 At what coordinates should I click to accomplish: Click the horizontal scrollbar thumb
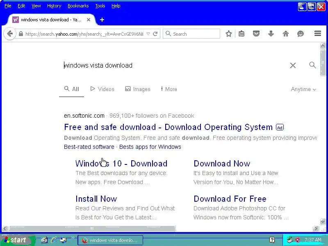(92, 228)
